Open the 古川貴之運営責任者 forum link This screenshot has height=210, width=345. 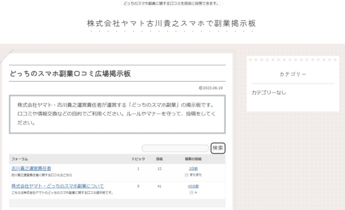(31, 168)
